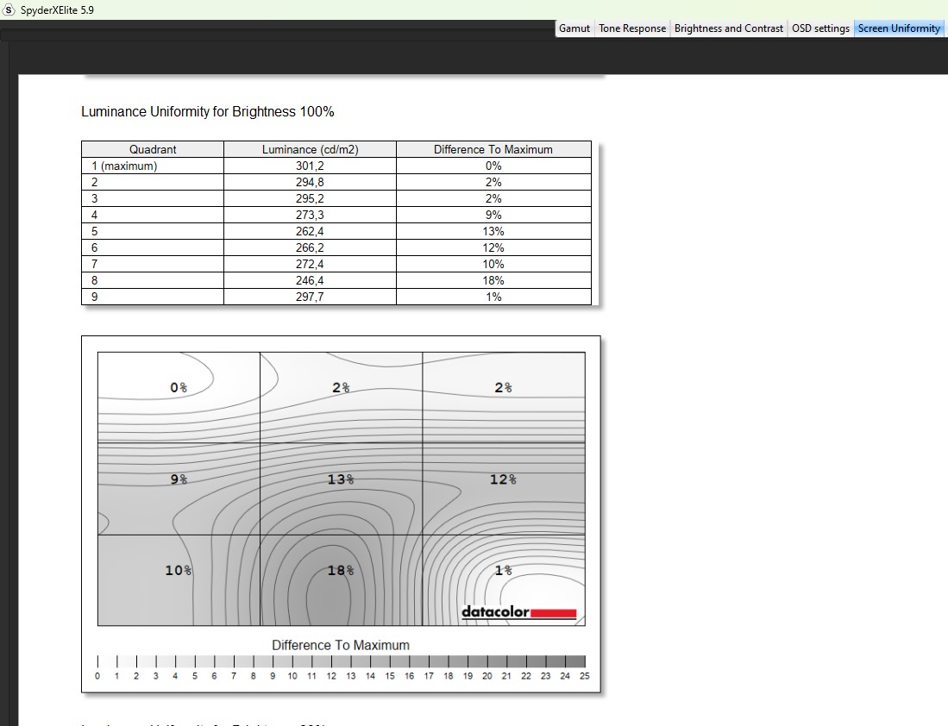Image resolution: width=948 pixels, height=726 pixels.
Task: Select the '1 (maximum)' quadrant cell
Action: click(x=153, y=166)
